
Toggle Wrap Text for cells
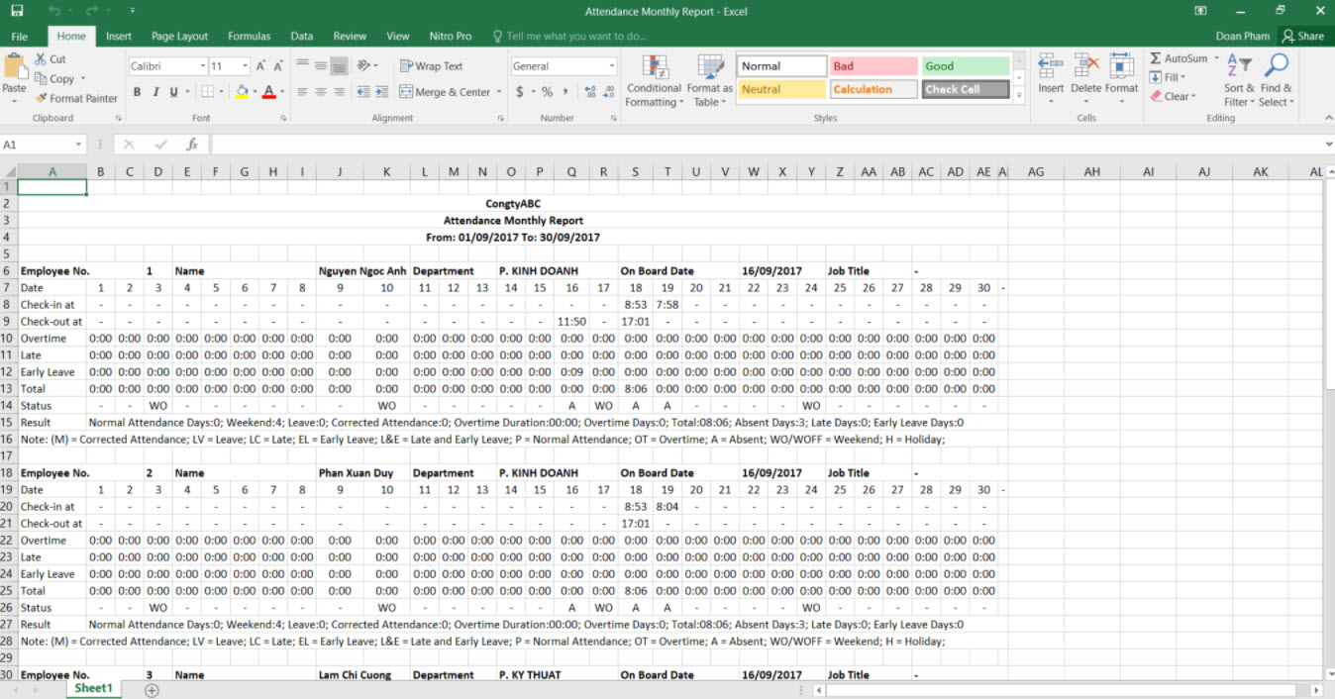pos(432,66)
